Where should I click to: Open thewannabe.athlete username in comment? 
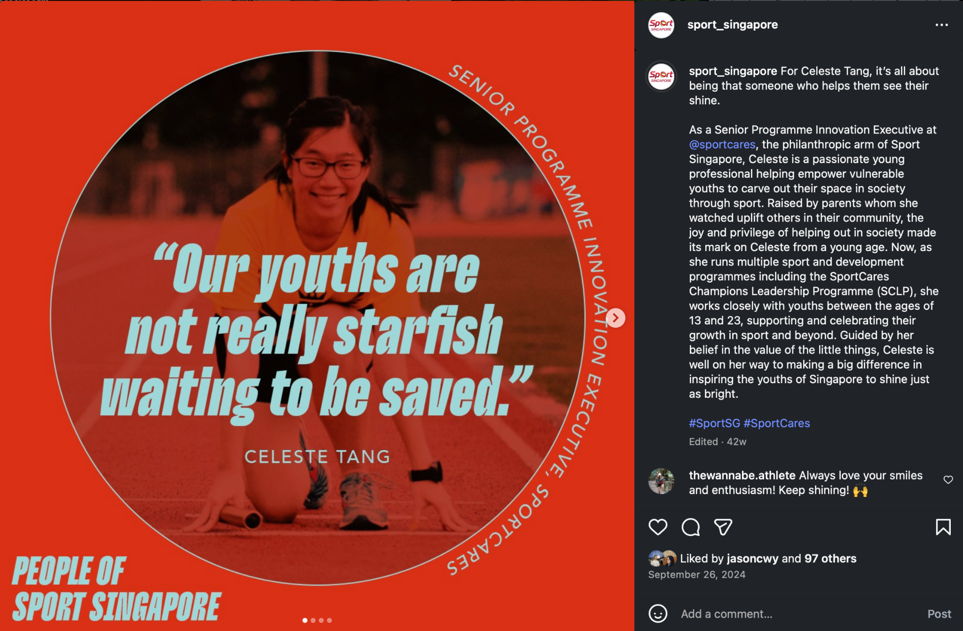(x=742, y=475)
